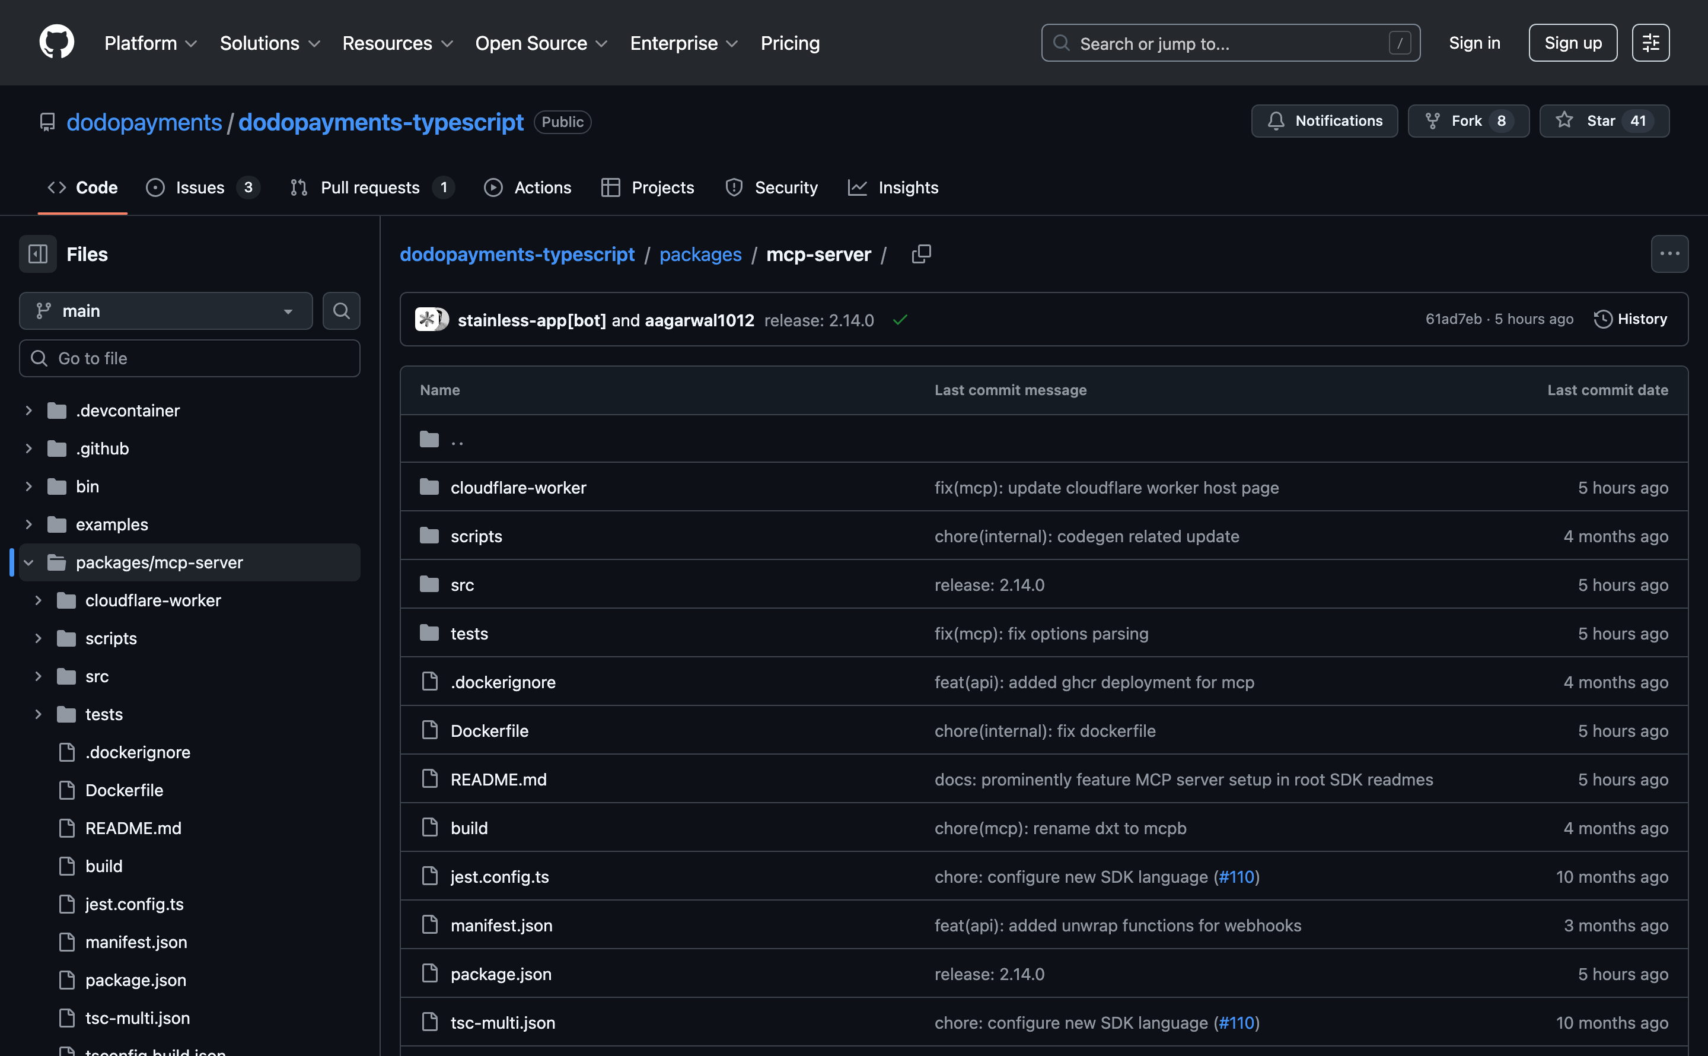The height and width of the screenshot is (1056, 1708).
Task: Click the green commit status checkmark
Action: point(900,320)
